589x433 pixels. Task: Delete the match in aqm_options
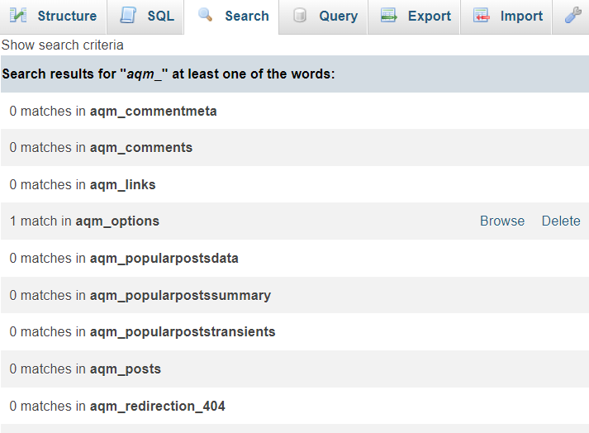[561, 221]
